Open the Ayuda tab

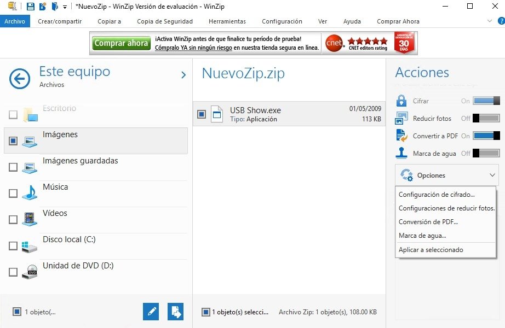pos(352,21)
